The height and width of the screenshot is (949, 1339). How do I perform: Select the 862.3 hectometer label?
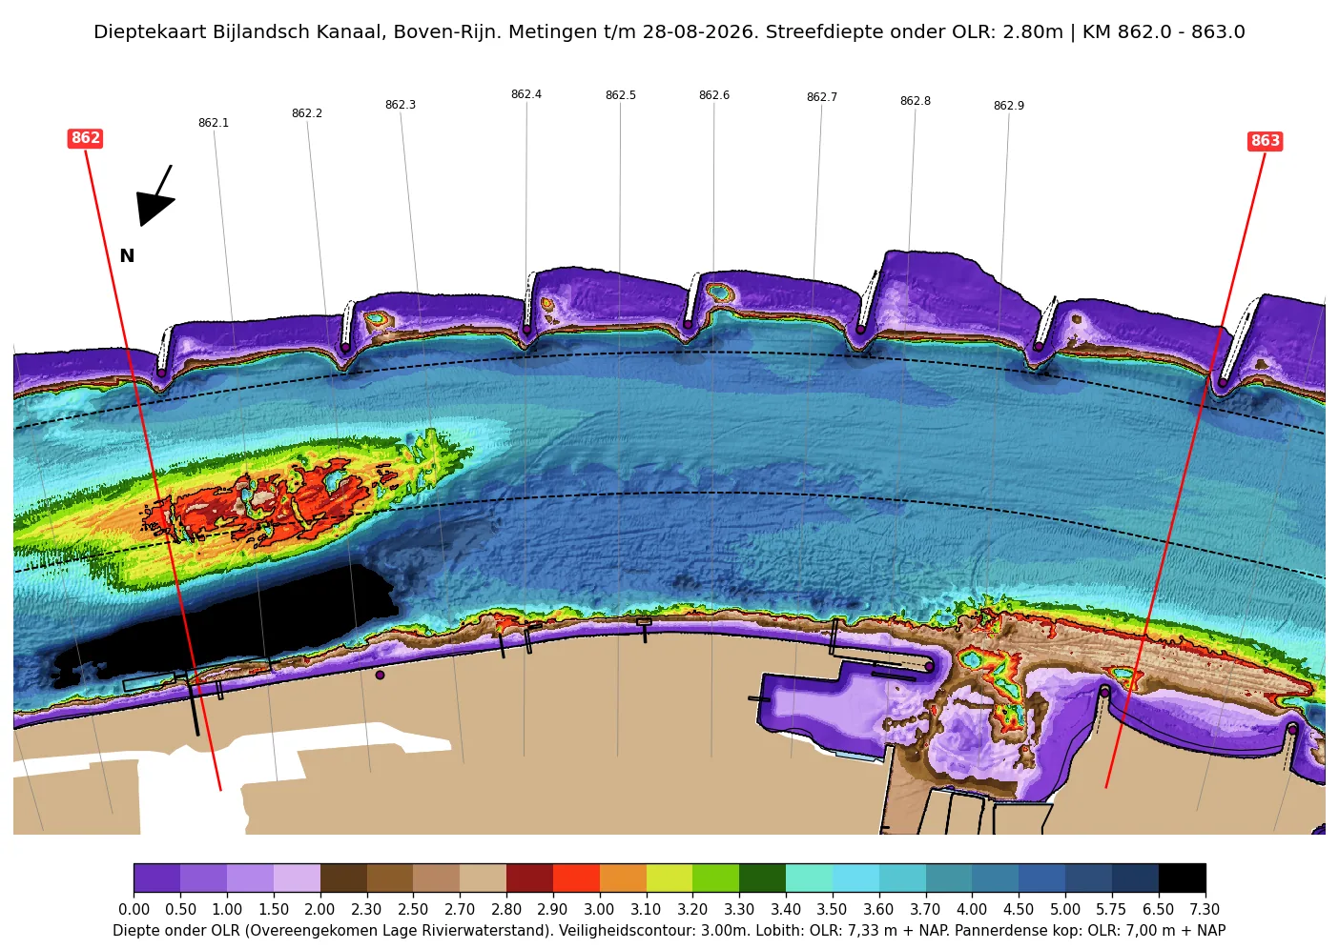[x=401, y=105]
